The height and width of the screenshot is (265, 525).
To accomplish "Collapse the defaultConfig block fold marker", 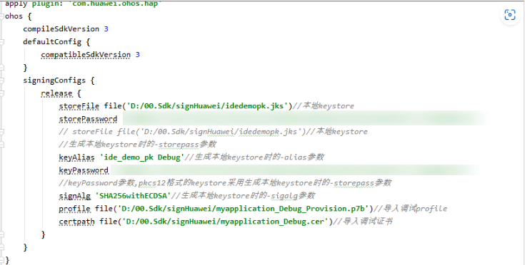I will point(1,42).
